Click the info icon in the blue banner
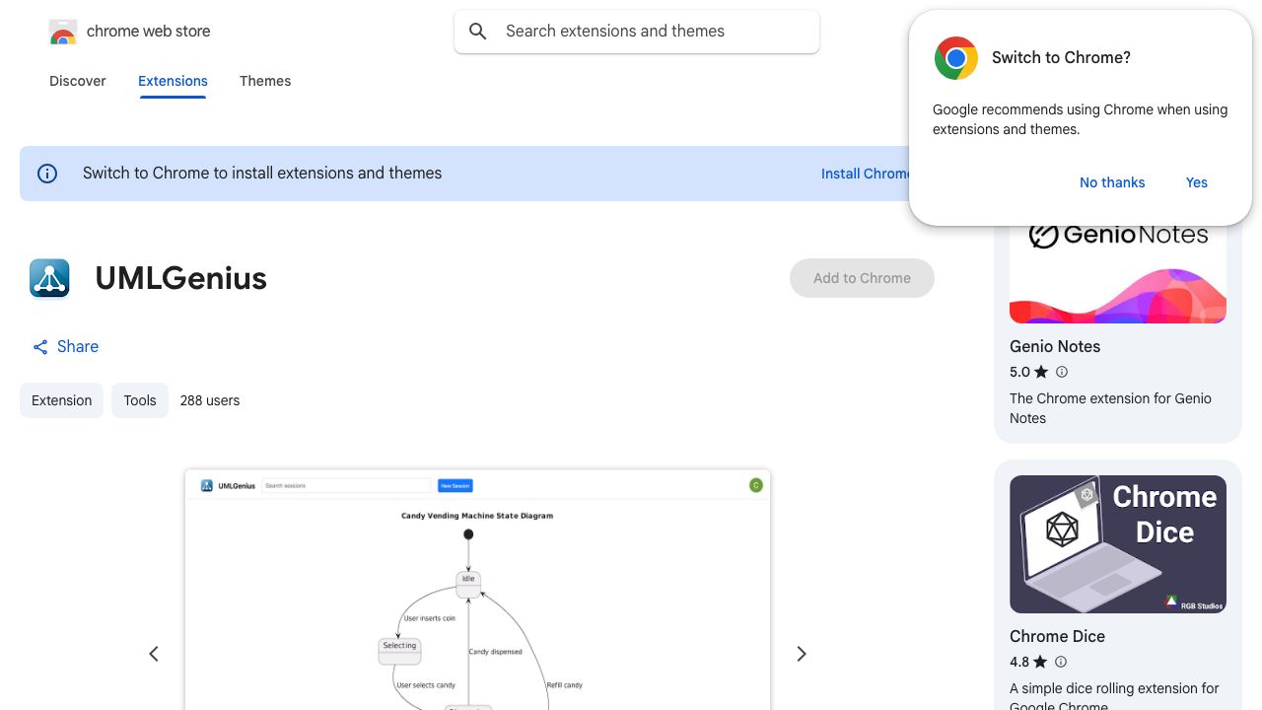The width and height of the screenshot is (1262, 710). tap(47, 174)
